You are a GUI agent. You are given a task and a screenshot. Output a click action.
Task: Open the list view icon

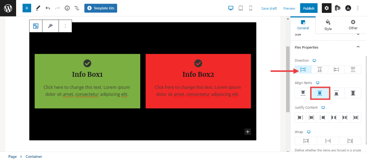(77, 8)
